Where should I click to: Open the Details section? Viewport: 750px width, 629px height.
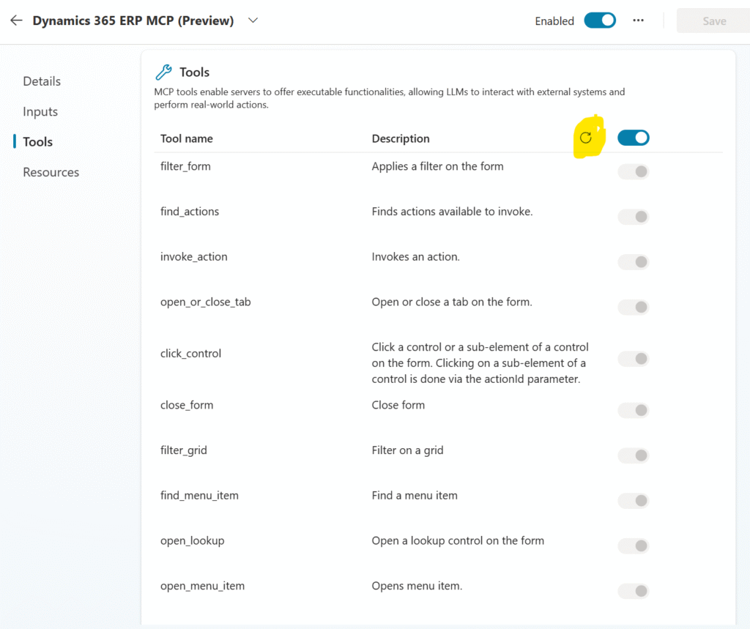(42, 81)
